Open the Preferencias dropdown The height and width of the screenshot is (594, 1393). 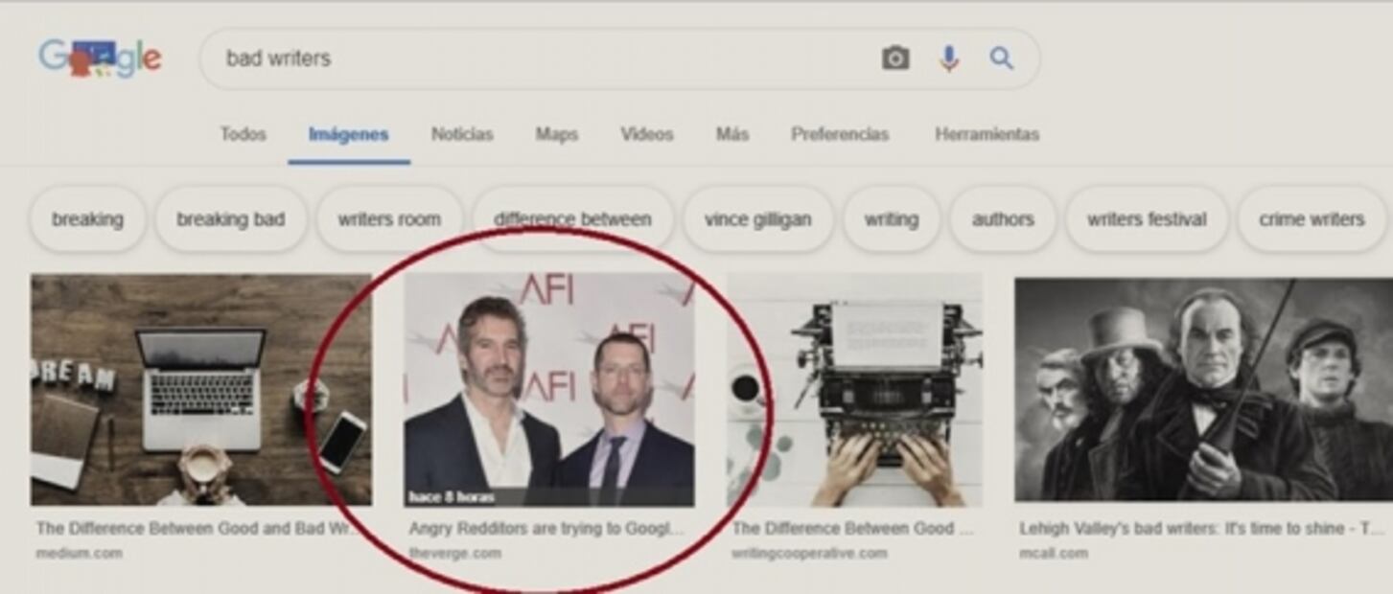point(839,134)
